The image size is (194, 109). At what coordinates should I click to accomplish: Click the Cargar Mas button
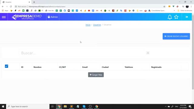[x=96, y=75]
